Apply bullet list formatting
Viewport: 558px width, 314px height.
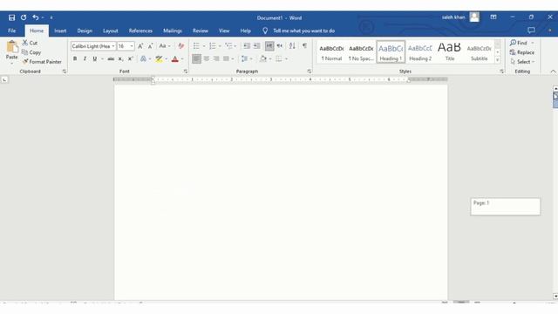coord(196,46)
